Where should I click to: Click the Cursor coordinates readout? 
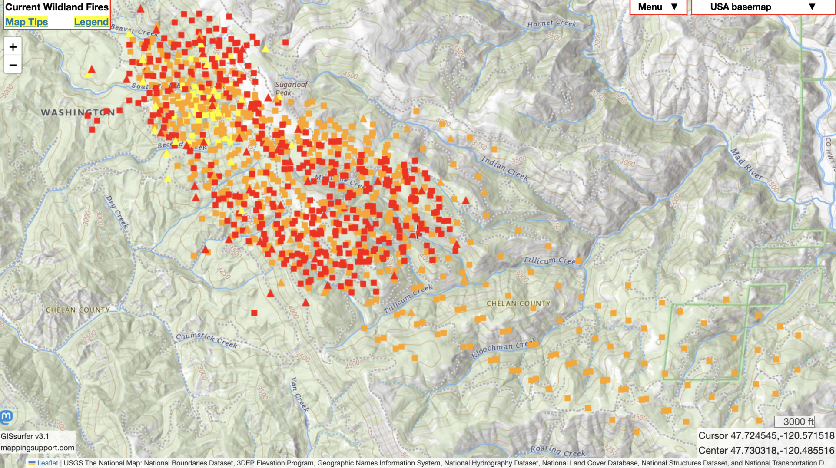tap(766, 436)
